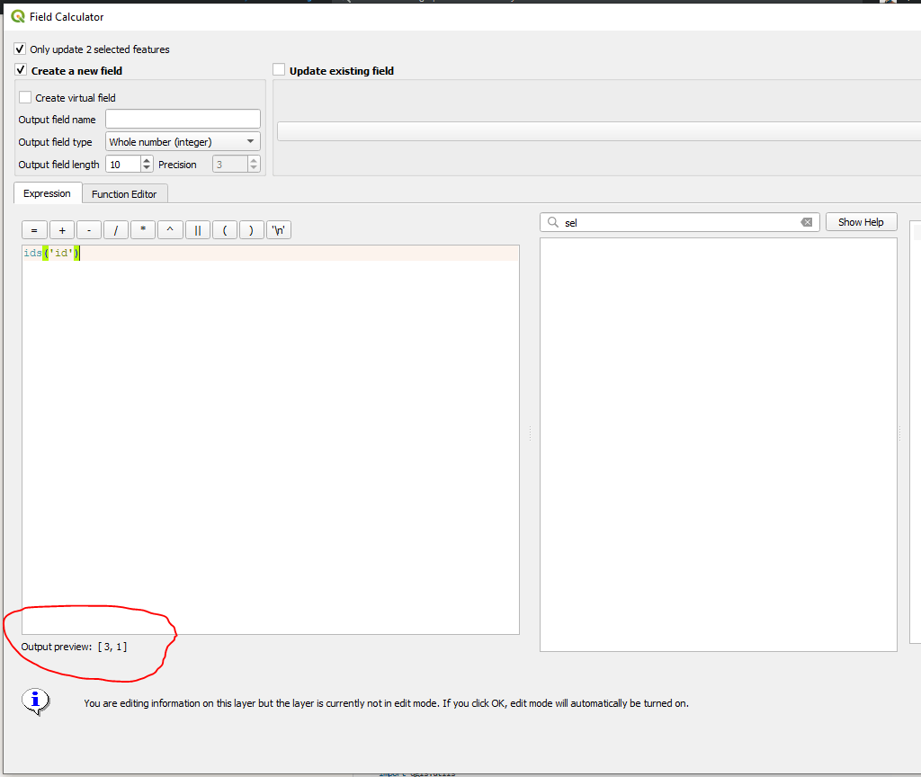921x777 pixels.
Task: Click the multiplication operator button
Action: 142,229
